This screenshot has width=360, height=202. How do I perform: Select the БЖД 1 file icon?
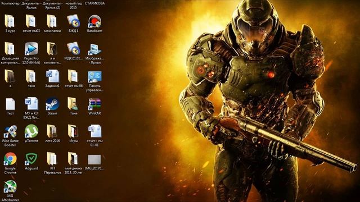click(74, 21)
